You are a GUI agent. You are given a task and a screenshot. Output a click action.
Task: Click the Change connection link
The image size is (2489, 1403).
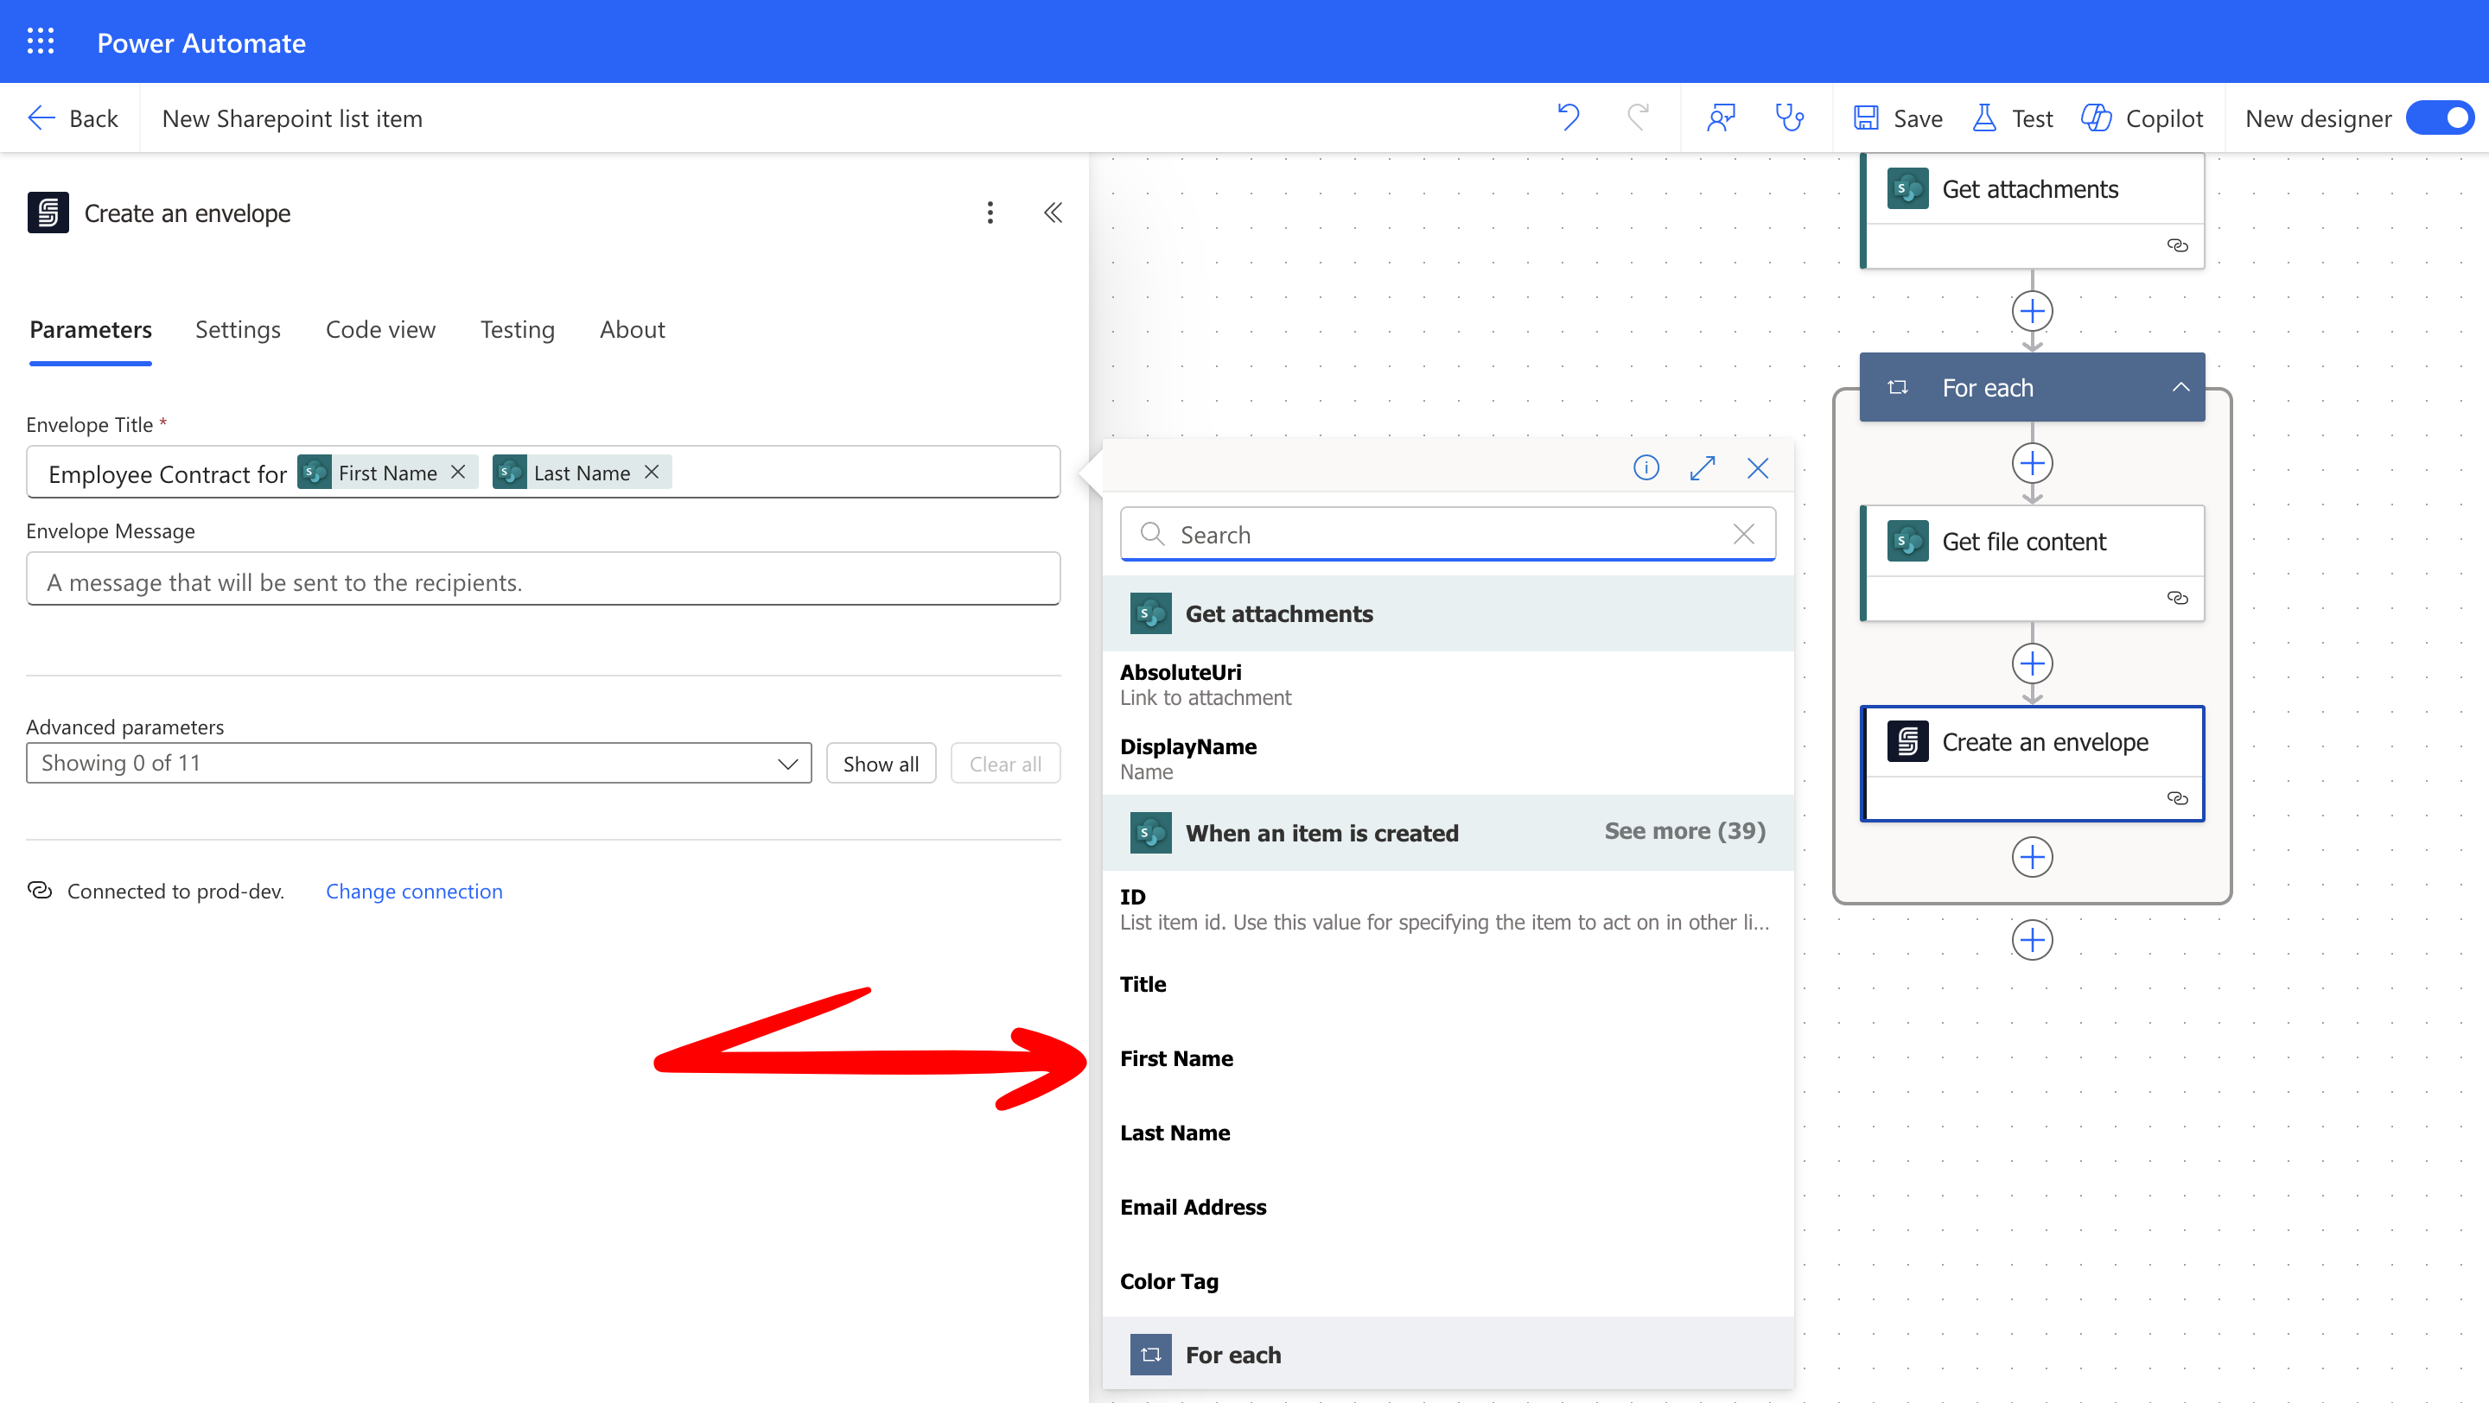click(x=414, y=892)
